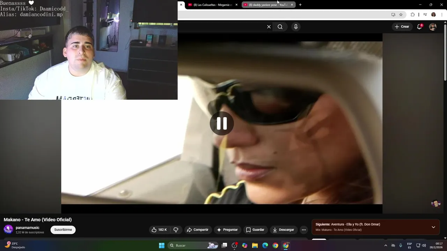The height and width of the screenshot is (251, 447).
Task: Clear the YouTube search box with X
Action: (269, 27)
